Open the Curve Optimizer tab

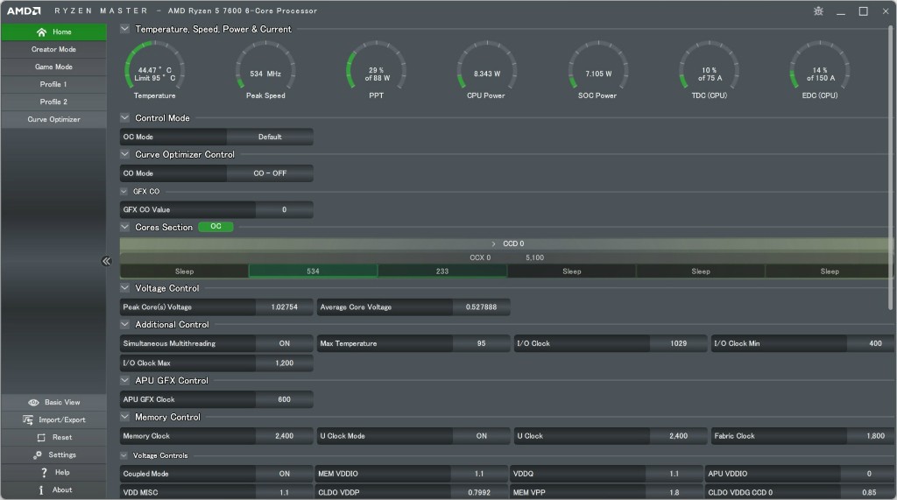coord(53,120)
